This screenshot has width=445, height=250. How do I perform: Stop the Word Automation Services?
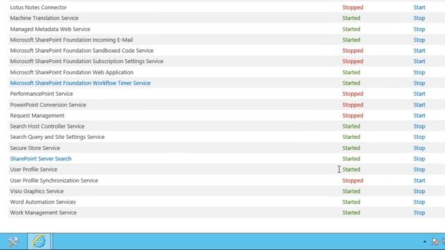(419, 202)
